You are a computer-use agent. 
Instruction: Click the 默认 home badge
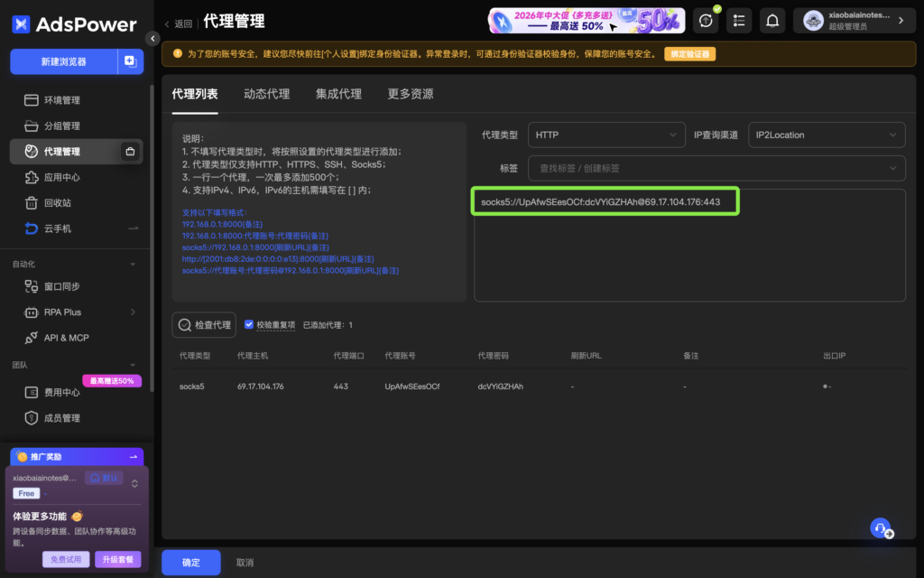104,478
